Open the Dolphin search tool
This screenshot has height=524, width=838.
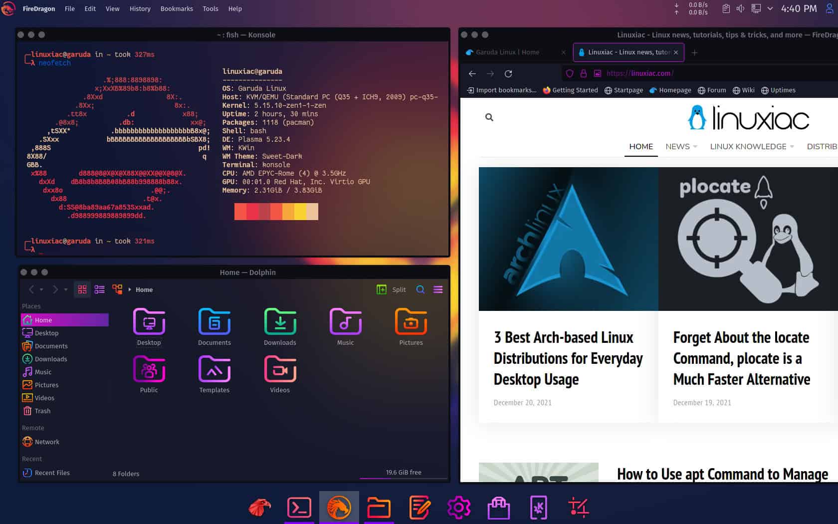pyautogui.click(x=420, y=289)
